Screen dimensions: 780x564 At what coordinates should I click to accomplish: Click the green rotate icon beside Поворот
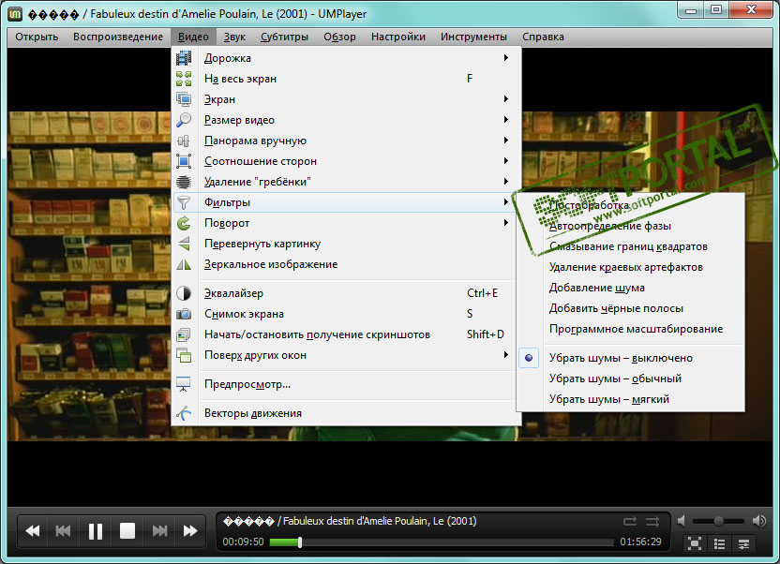click(184, 223)
